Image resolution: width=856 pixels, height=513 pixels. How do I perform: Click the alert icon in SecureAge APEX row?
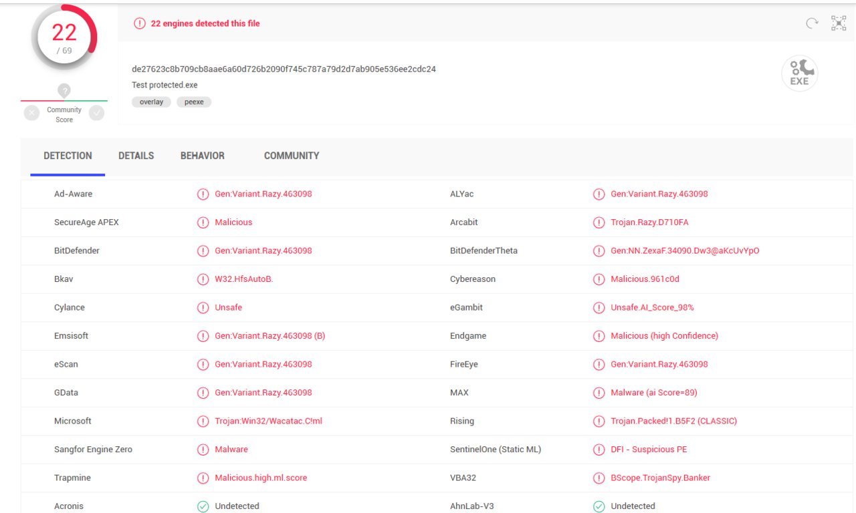click(x=203, y=222)
